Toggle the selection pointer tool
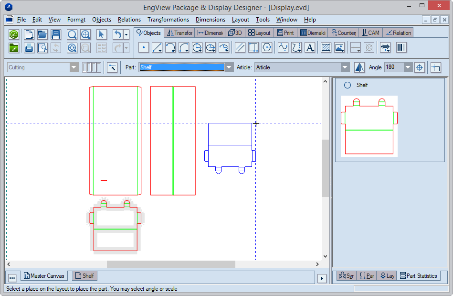This screenshot has width=453, height=296. tap(101, 34)
